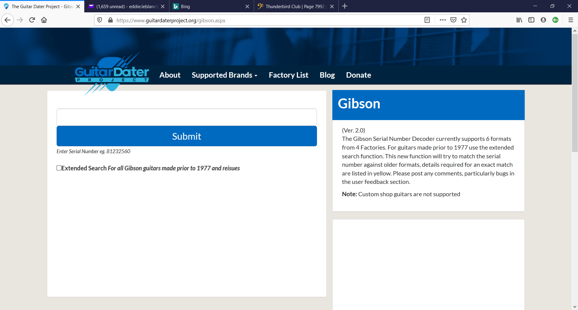Click the 'Enter Serial Number eg. 81232560' hint
The image size is (578, 310).
[93, 151]
